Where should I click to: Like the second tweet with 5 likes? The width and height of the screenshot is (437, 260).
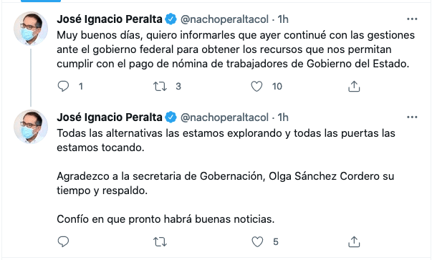tap(257, 241)
